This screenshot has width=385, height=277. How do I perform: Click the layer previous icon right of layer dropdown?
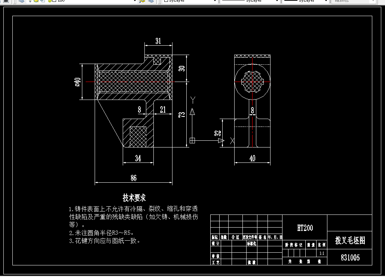[x=151, y=1]
